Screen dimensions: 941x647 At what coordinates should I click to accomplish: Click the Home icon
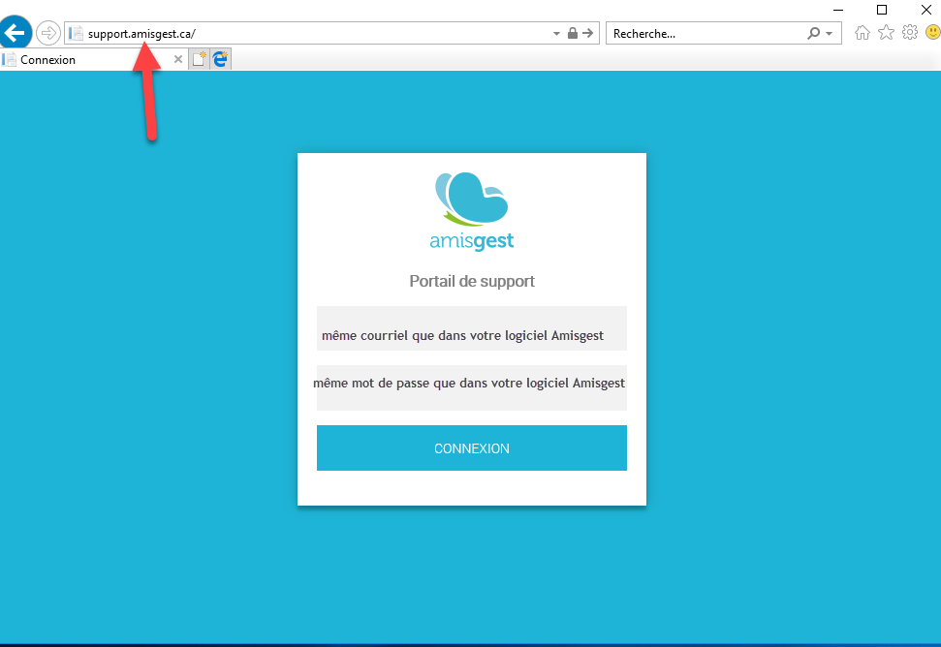pyautogui.click(x=863, y=32)
